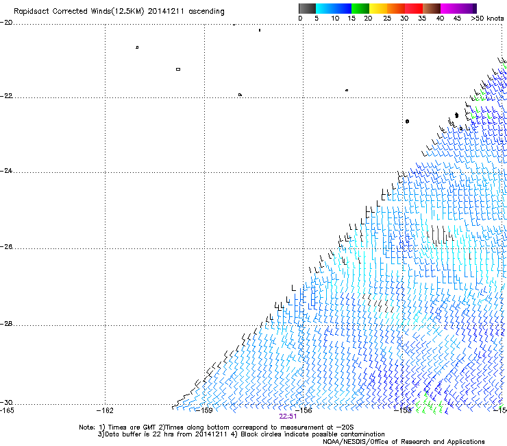This screenshot has width=507, height=446.
Task: Click the longitude label '-162'
Action: point(105,410)
